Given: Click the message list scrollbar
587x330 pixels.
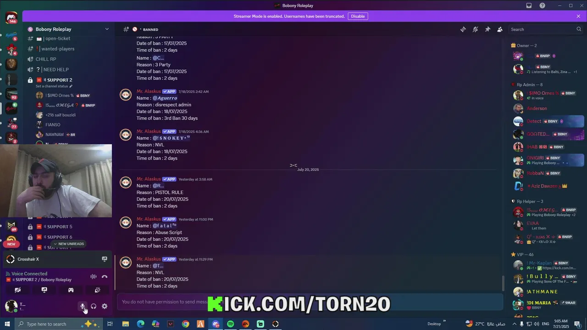Looking at the screenshot, I should (502, 283).
